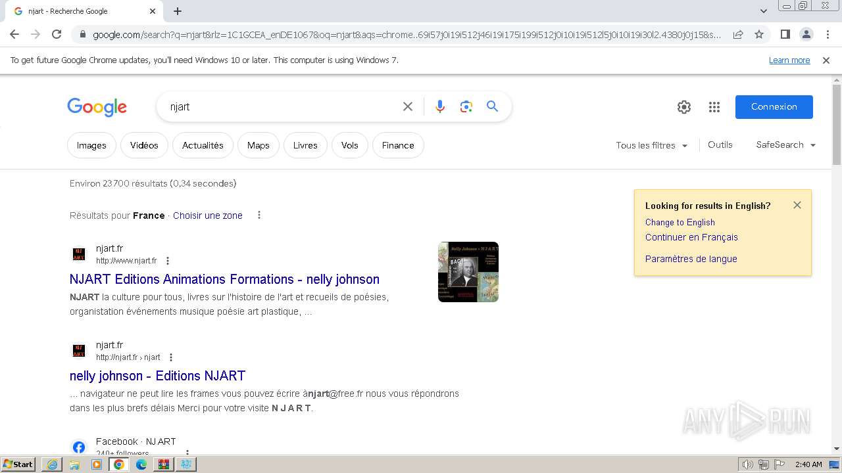Open the tab search dropdown arrow
Screen dimensions: 842x473
coord(764,11)
